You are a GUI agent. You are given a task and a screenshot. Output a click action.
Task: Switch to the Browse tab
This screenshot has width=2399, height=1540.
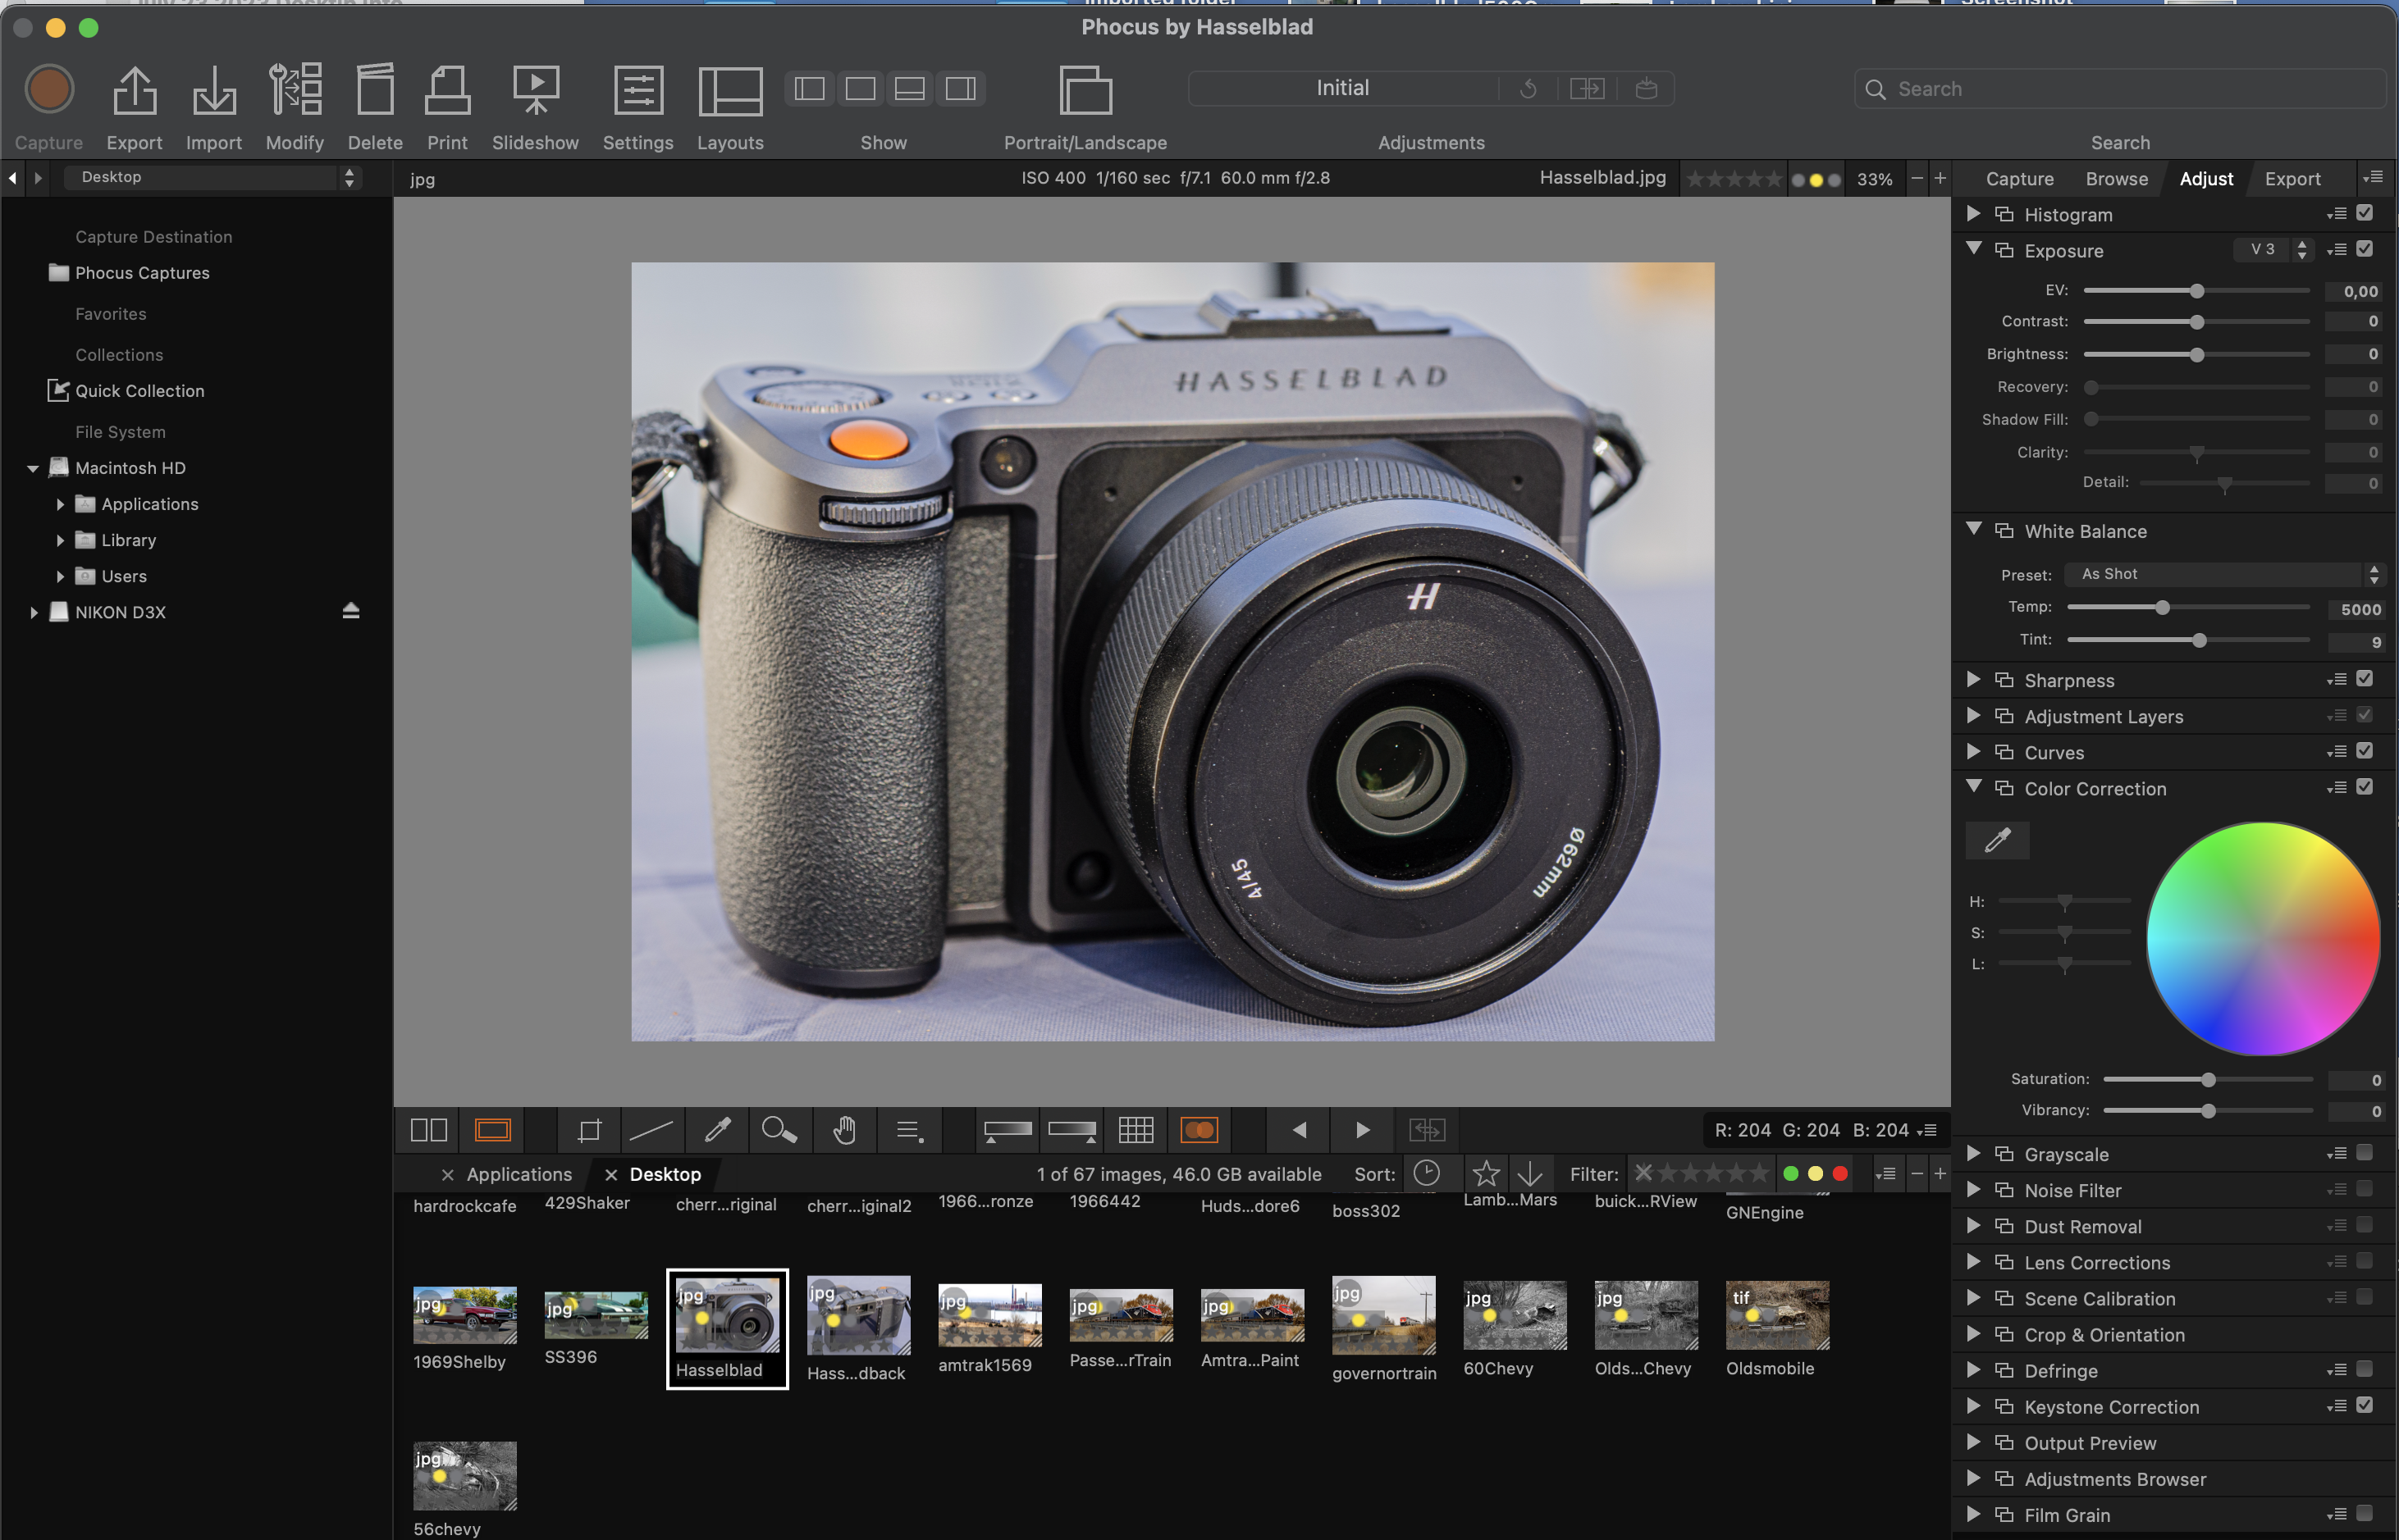coord(2116,179)
